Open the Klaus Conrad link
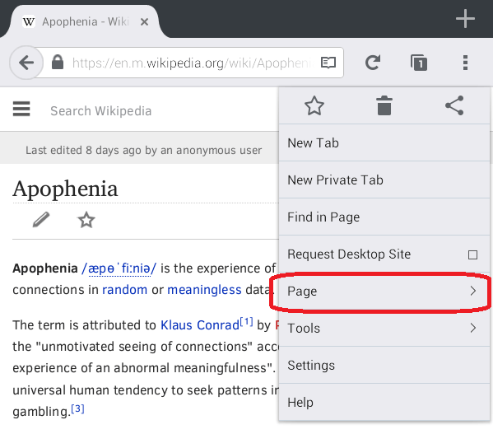Viewport: 493px width, 434px height. pos(200,325)
